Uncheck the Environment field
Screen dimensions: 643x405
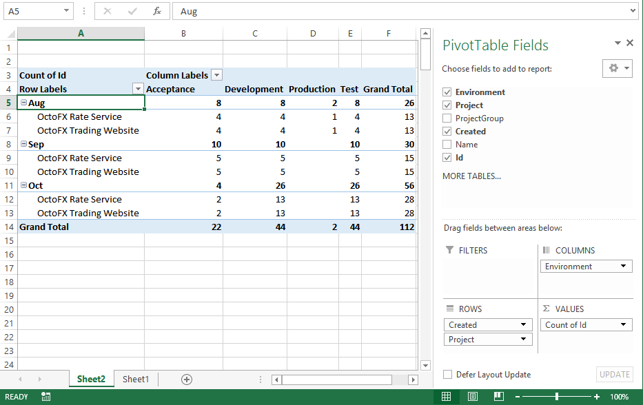coord(447,92)
